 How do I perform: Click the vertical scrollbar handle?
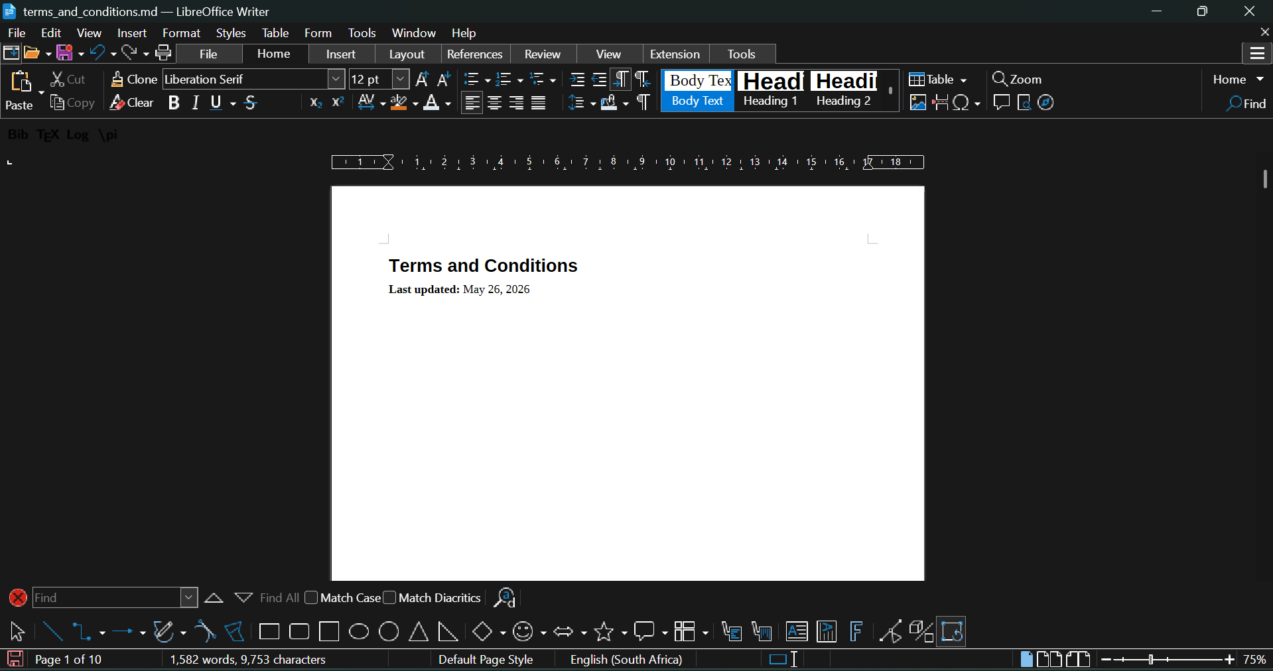pyautogui.click(x=1265, y=179)
